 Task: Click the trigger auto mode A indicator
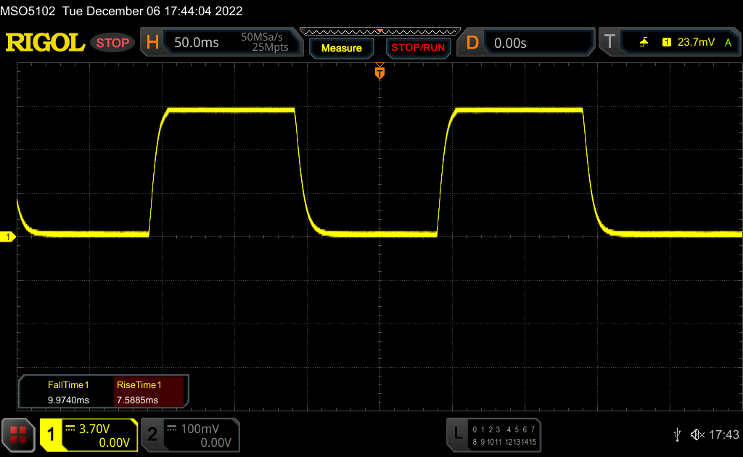click(x=728, y=43)
